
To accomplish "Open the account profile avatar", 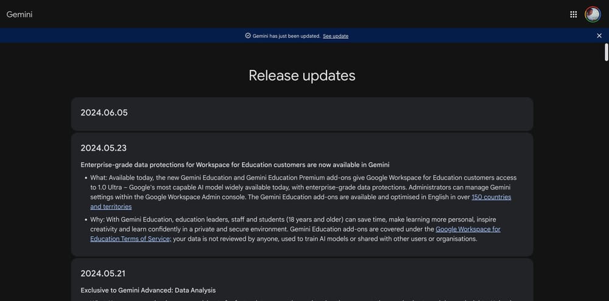I will click(x=593, y=15).
